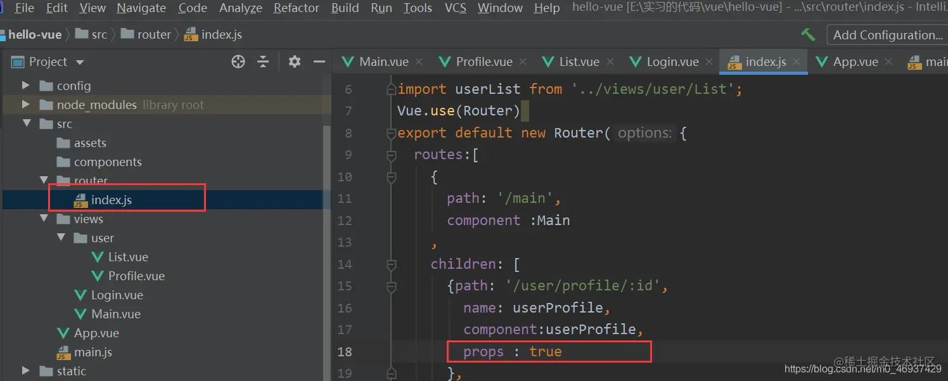Click the Add Configuration button
This screenshot has height=381, width=948.
point(887,35)
